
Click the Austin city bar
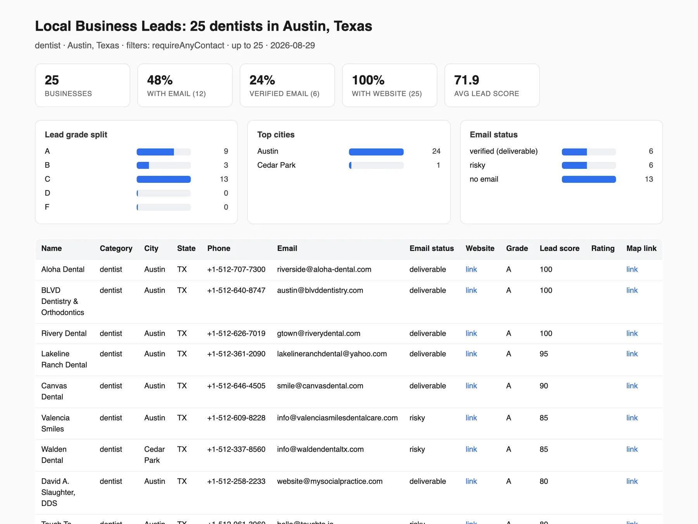coord(376,152)
